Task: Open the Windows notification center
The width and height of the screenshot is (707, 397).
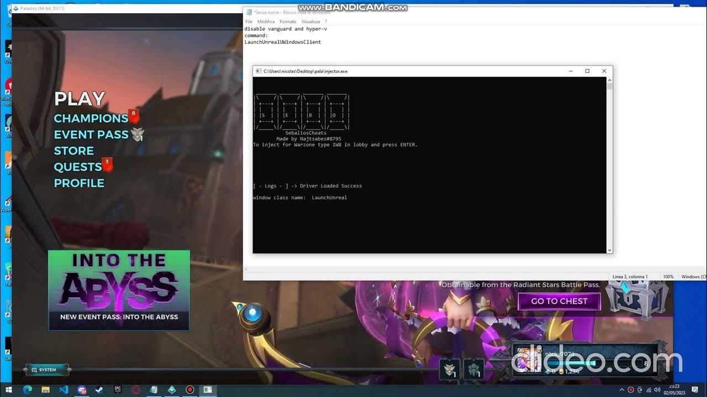Action: click(695, 390)
